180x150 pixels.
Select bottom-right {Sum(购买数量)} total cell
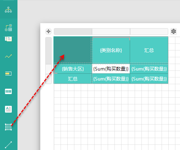coord(149,79)
